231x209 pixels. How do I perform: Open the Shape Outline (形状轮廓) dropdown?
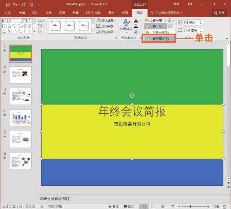tap(106, 26)
